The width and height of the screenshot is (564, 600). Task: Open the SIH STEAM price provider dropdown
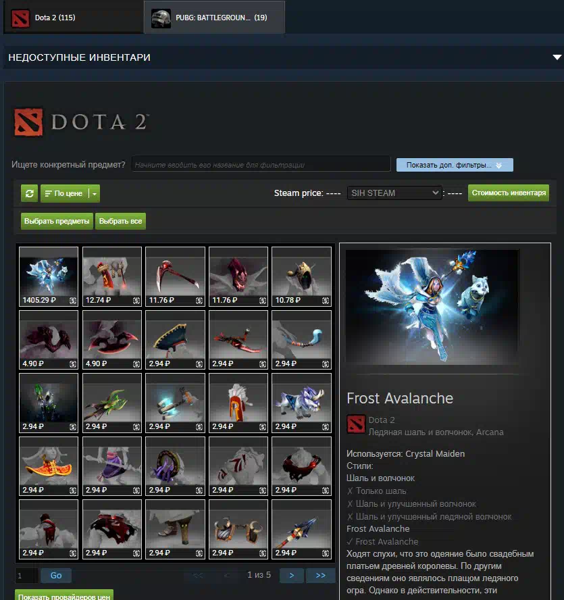tap(394, 193)
